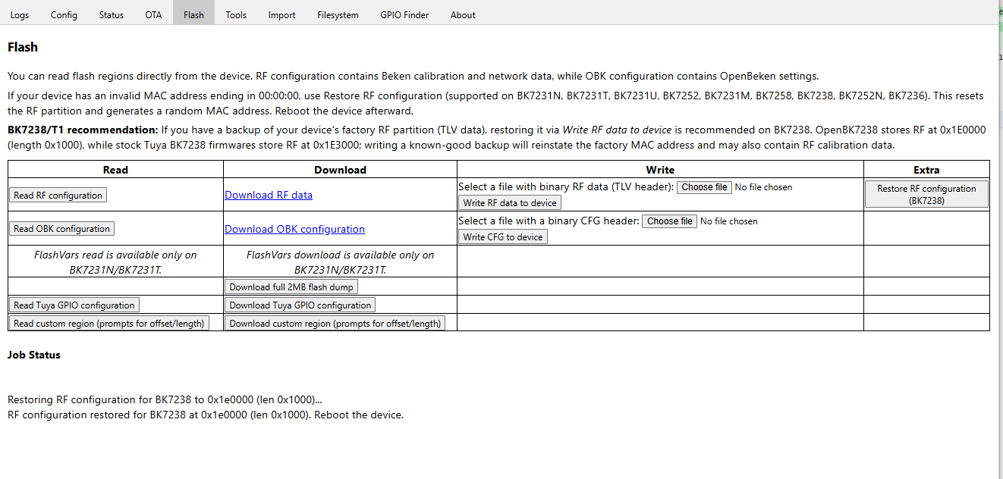This screenshot has height=479, width=1003.
Task: Click 'BK7238/T1 recommendation:' bold text
Action: 83,130
